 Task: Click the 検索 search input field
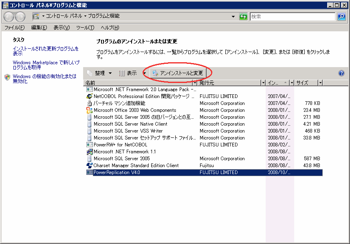click(x=293, y=17)
